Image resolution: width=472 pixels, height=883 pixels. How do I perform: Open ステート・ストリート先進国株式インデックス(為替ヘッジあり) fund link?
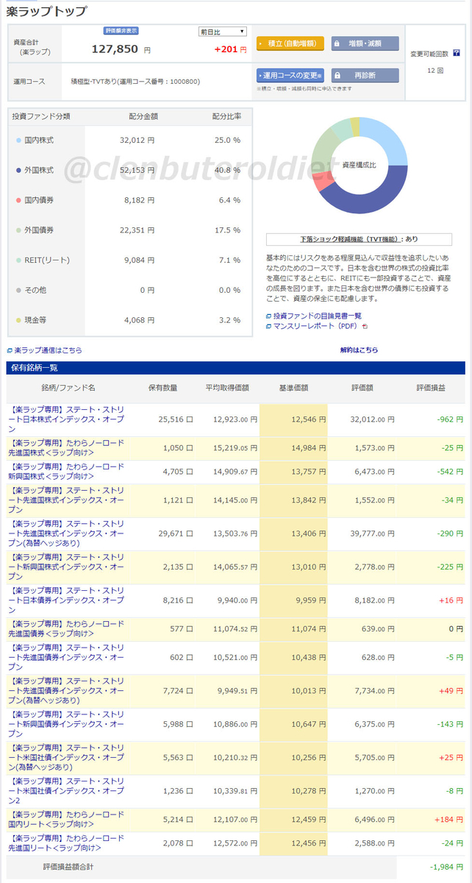pyautogui.click(x=66, y=533)
